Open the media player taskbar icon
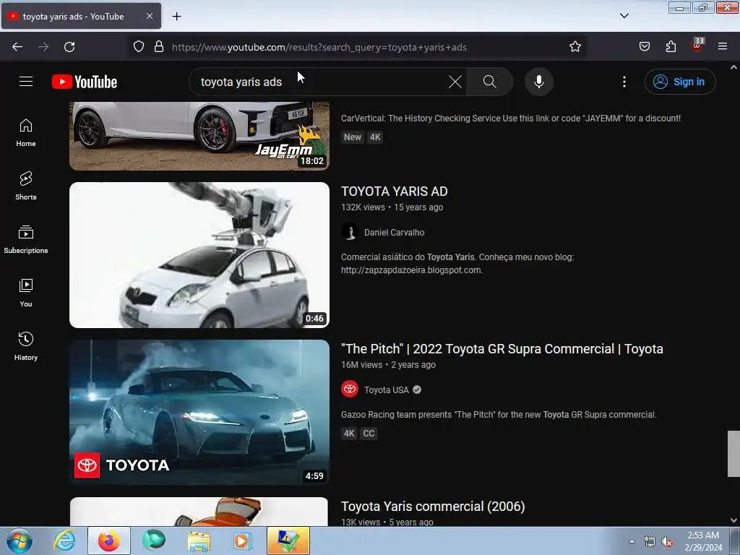This screenshot has height=555, width=740. click(x=243, y=541)
